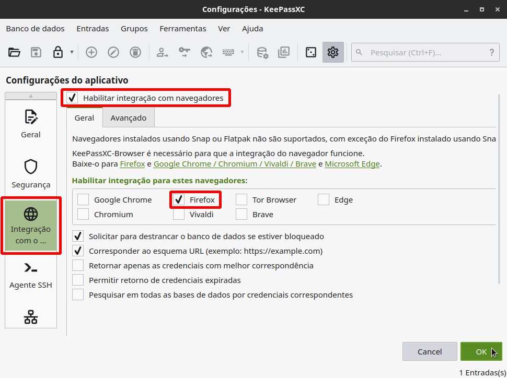Enable Retornar apenas as credenciais com melhor correspondência

[x=77, y=266]
